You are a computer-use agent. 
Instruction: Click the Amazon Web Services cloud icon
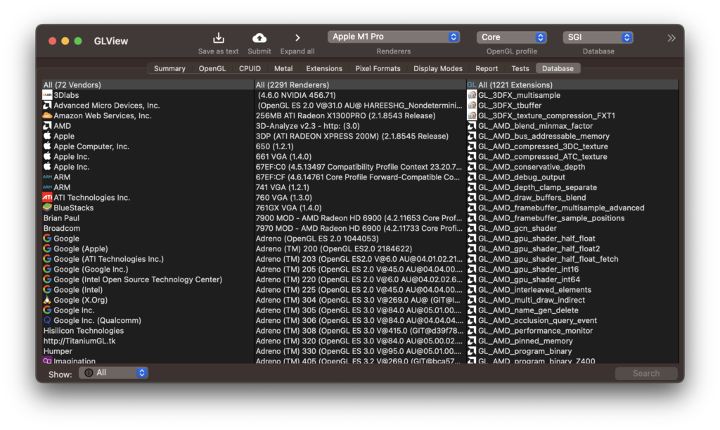[47, 115]
